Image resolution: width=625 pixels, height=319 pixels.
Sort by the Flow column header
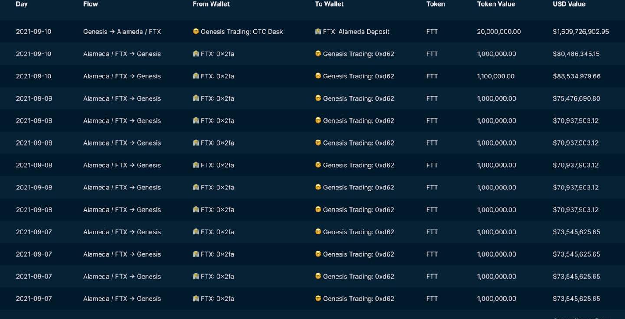click(90, 4)
